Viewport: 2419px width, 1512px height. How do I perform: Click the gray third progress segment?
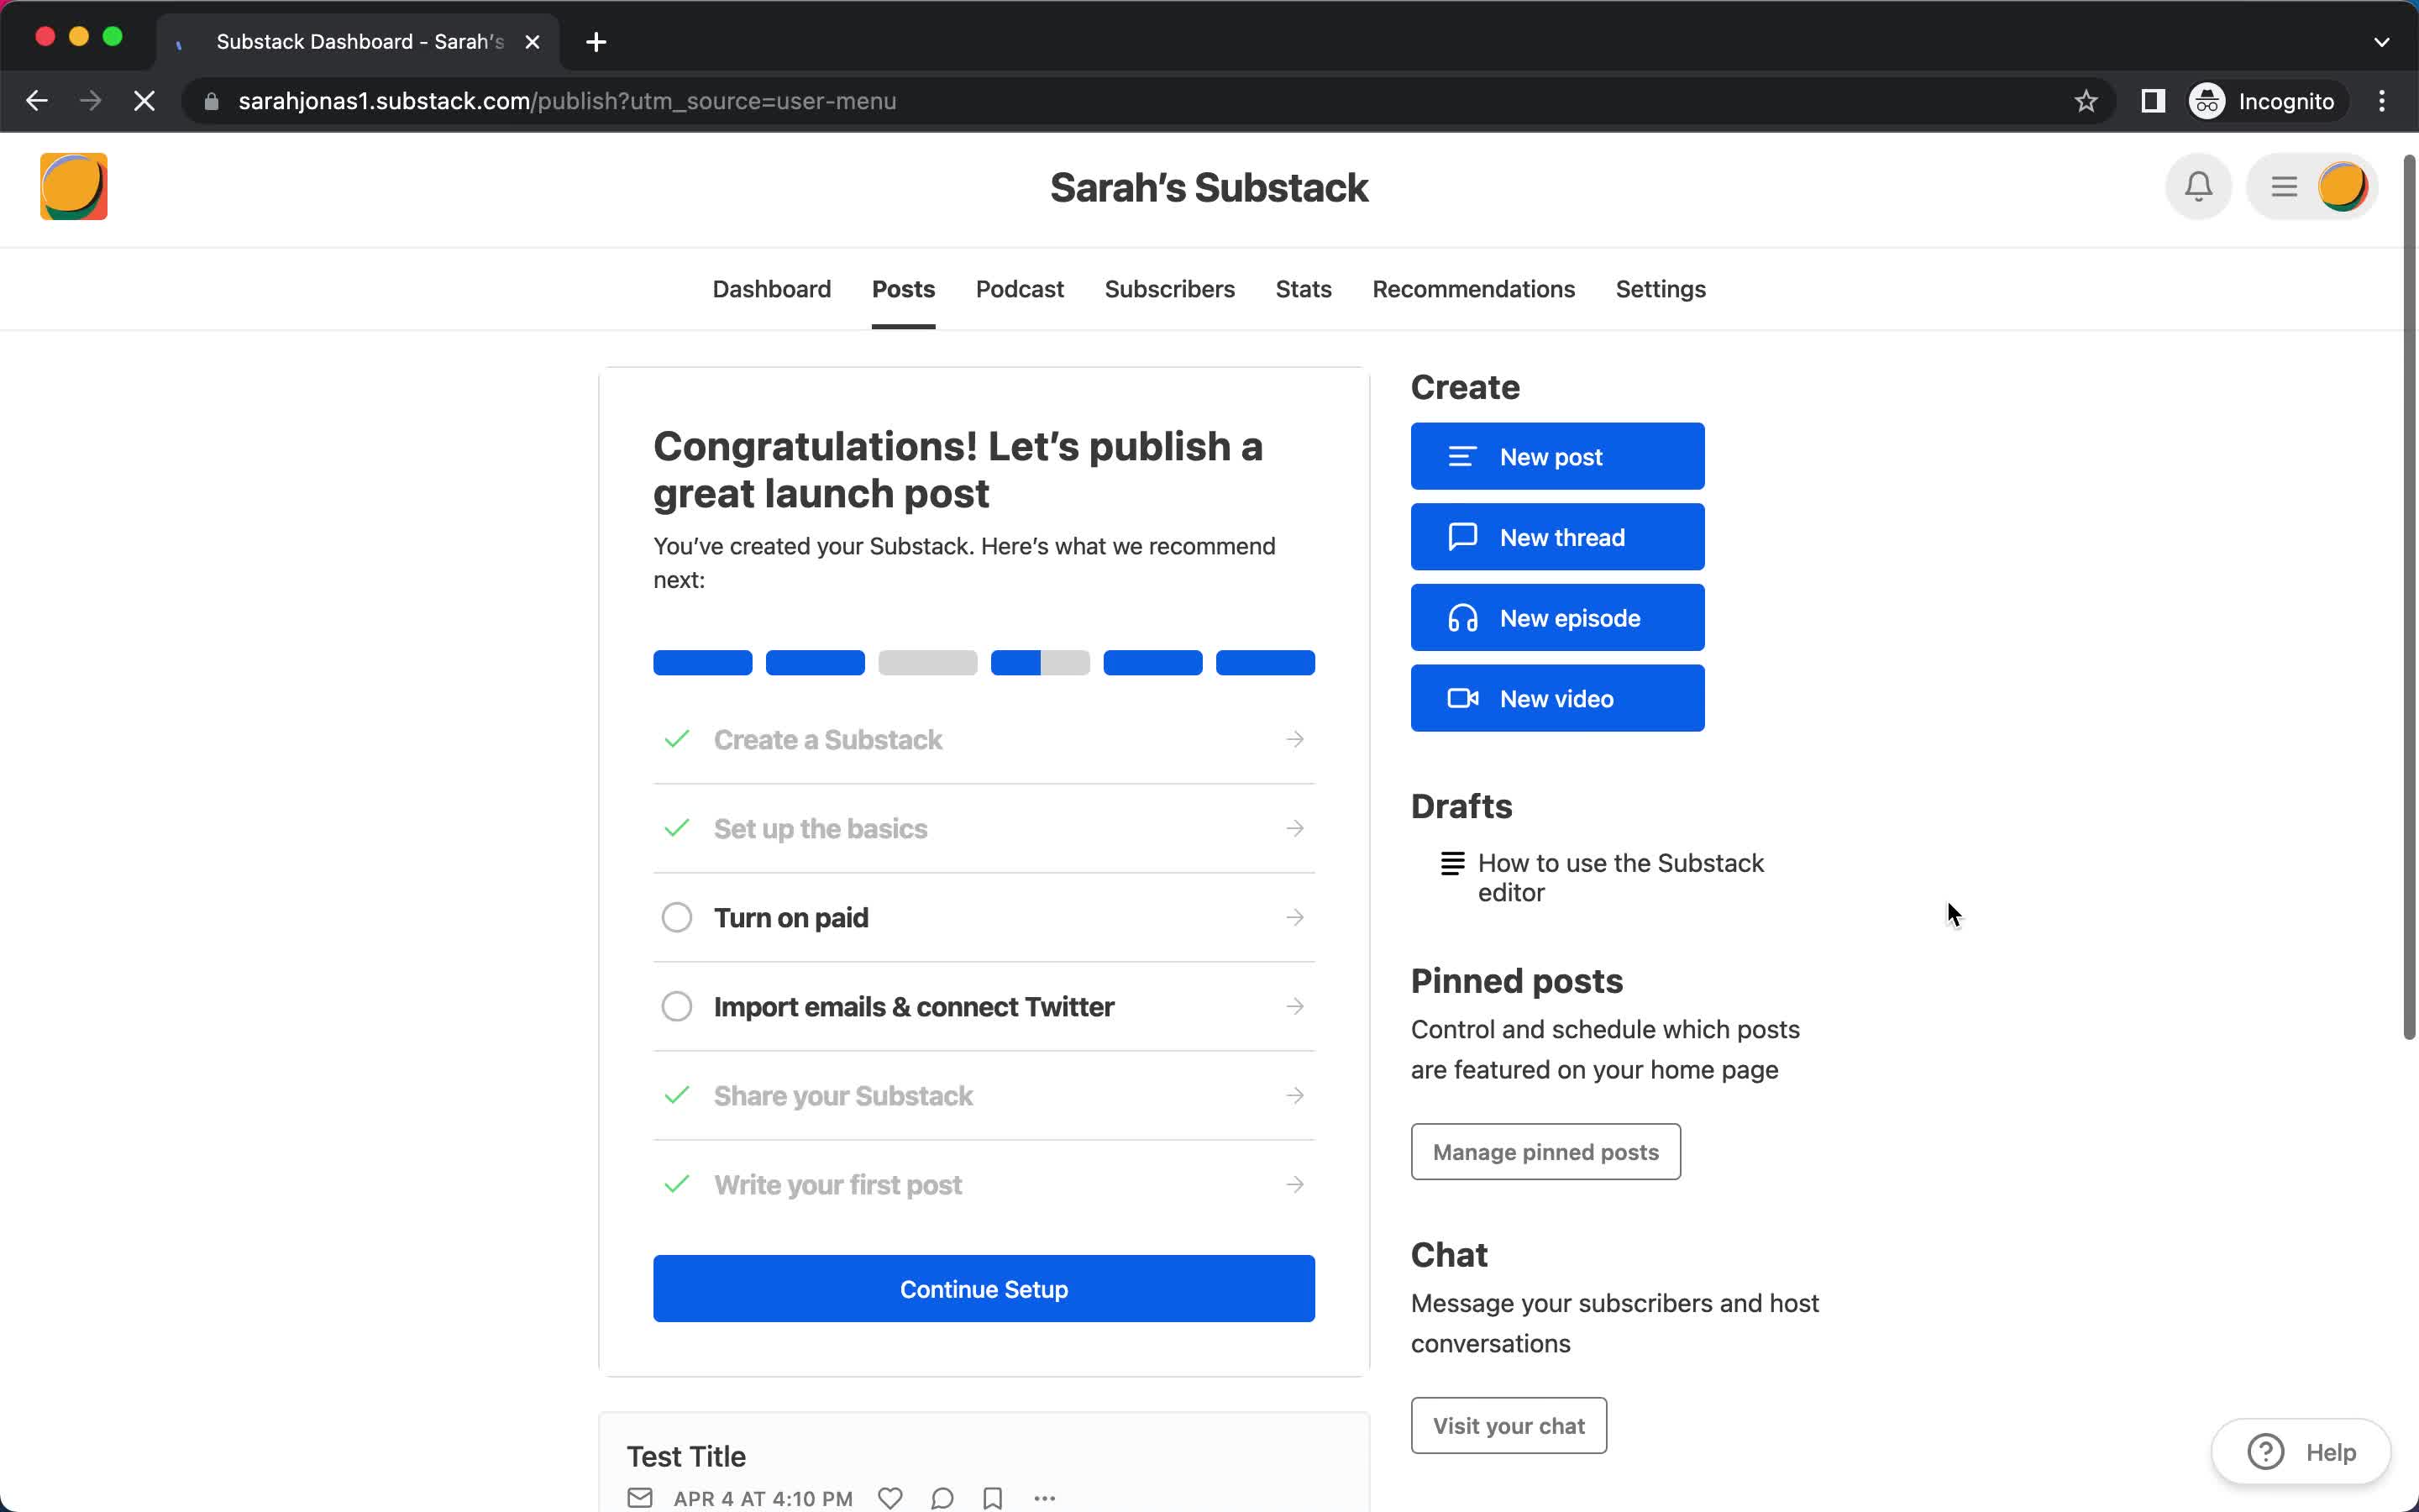(927, 662)
